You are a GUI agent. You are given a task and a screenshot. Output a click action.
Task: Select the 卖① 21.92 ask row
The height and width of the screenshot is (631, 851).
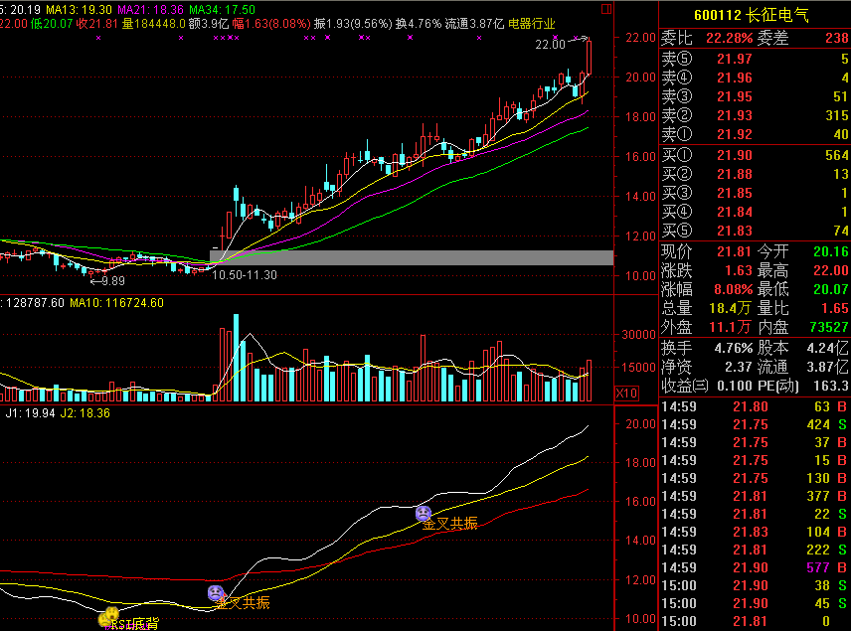click(x=755, y=134)
